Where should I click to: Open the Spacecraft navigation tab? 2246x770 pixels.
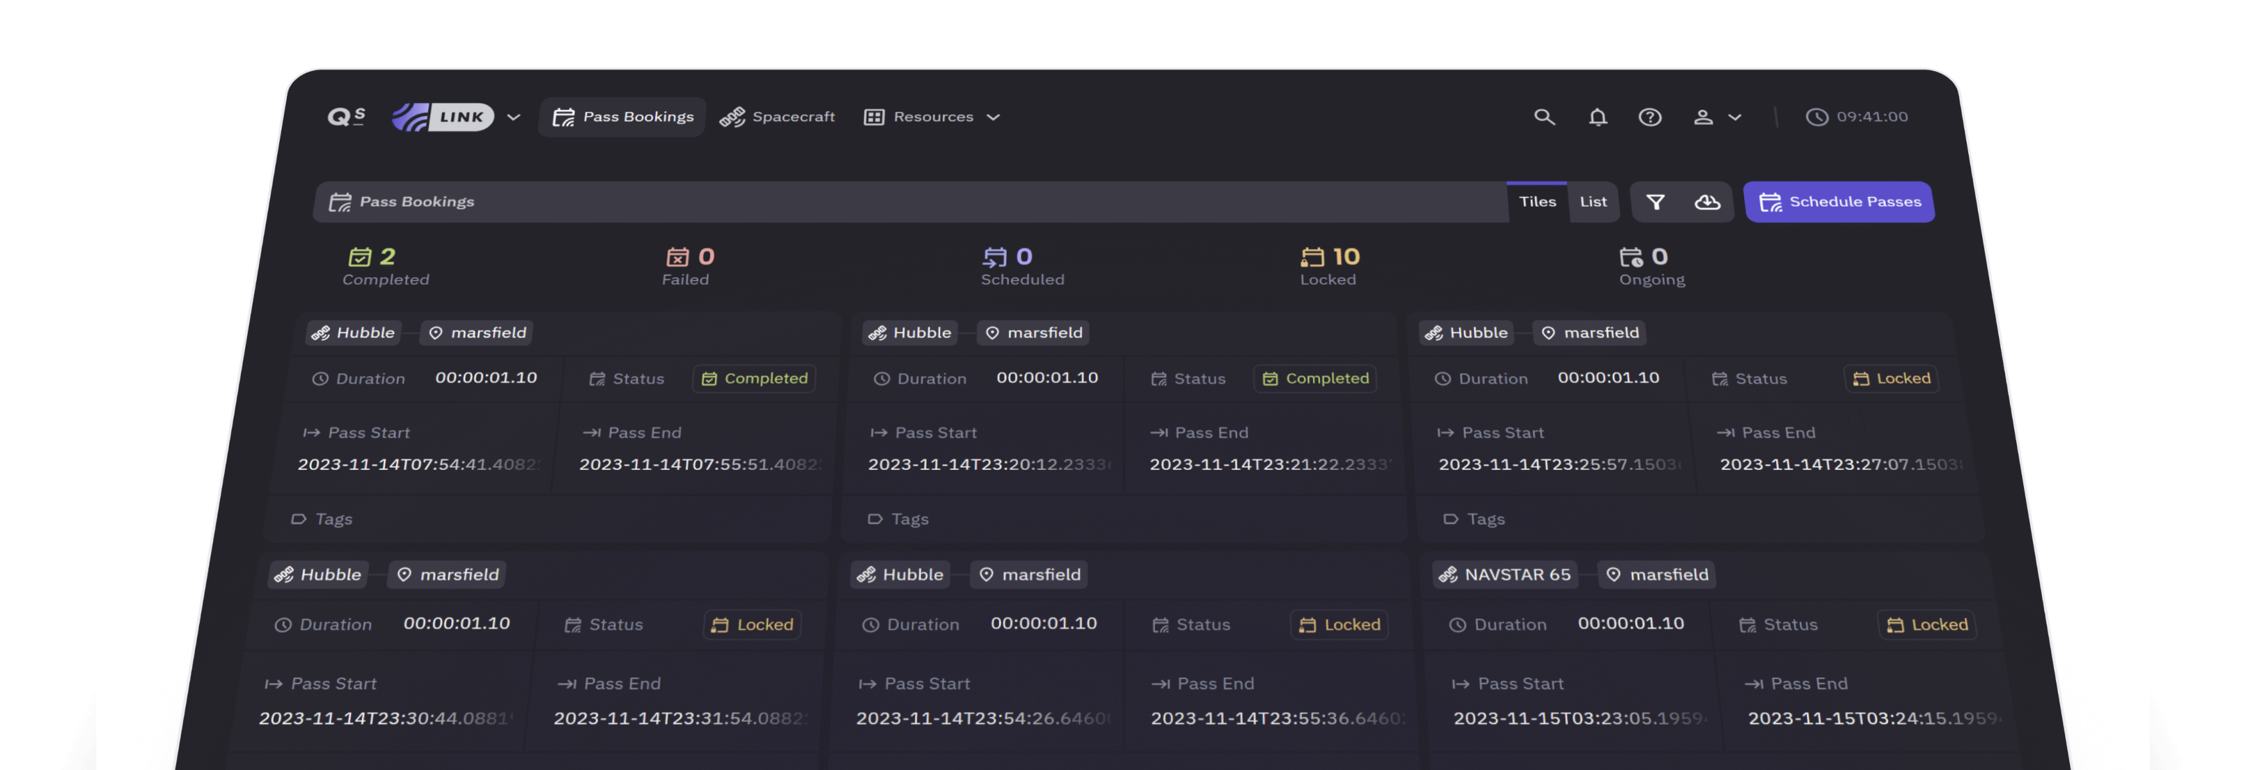point(777,117)
